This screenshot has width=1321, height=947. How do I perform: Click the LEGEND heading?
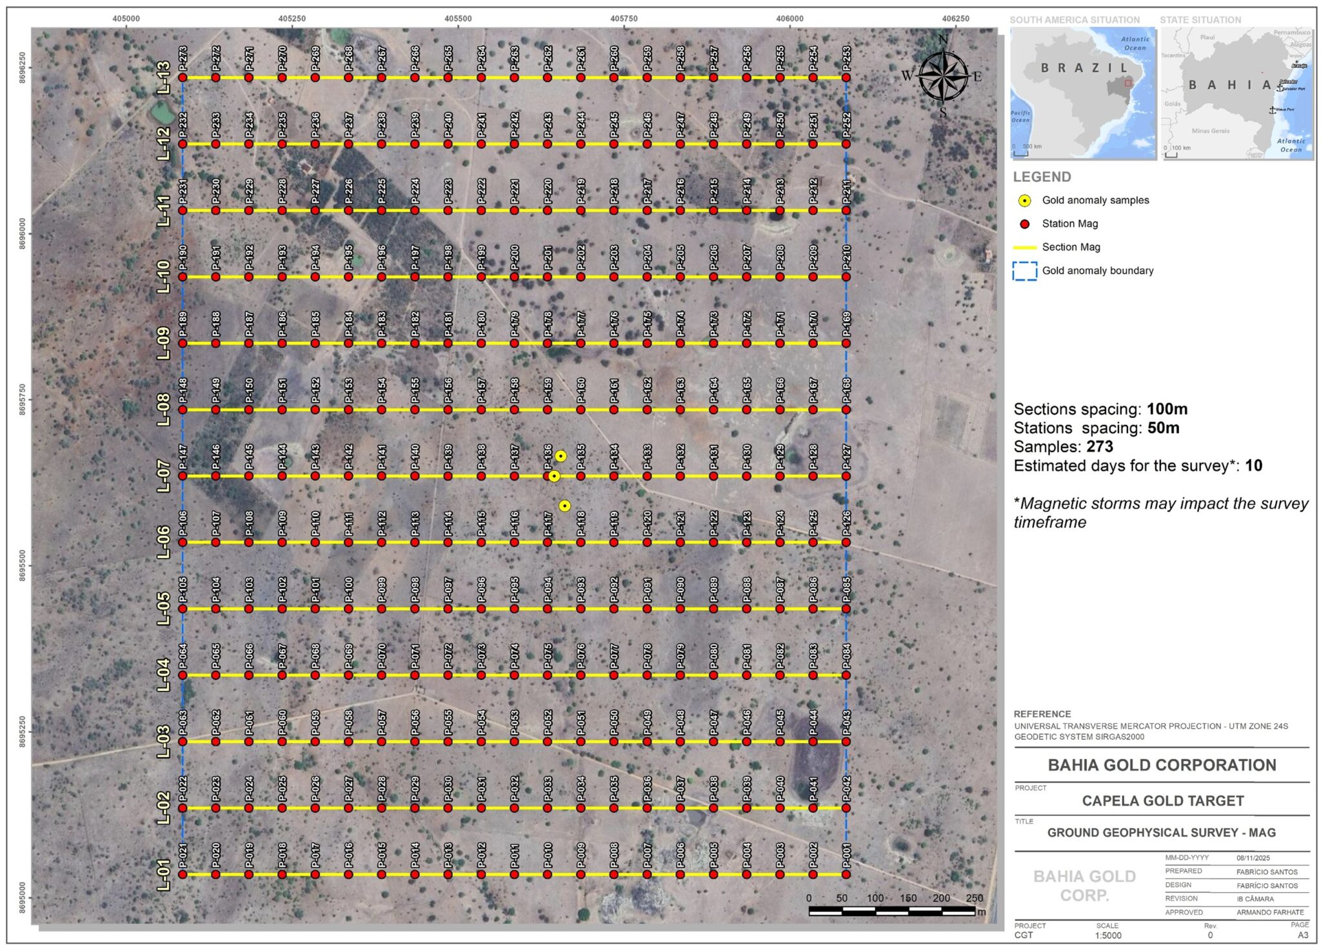tap(1042, 177)
